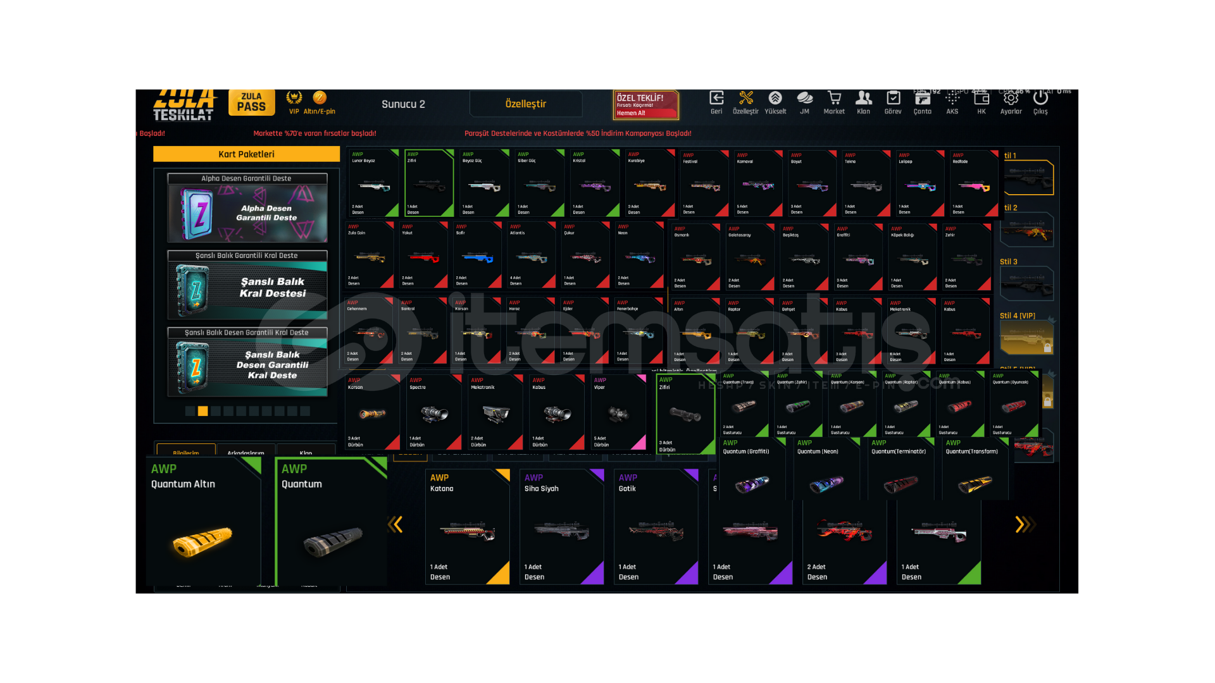Open the Çanta inventory icon

(x=922, y=102)
